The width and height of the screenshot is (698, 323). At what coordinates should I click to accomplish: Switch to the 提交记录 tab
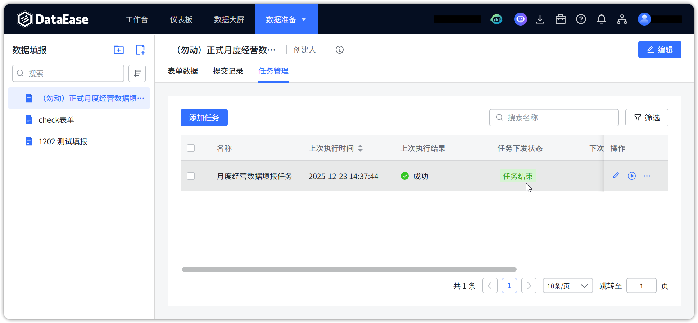coord(228,71)
